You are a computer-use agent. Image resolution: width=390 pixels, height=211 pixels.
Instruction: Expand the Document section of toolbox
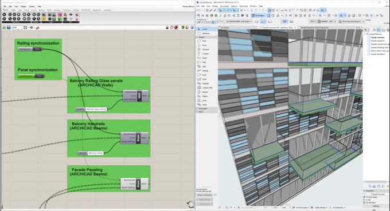click(197, 109)
